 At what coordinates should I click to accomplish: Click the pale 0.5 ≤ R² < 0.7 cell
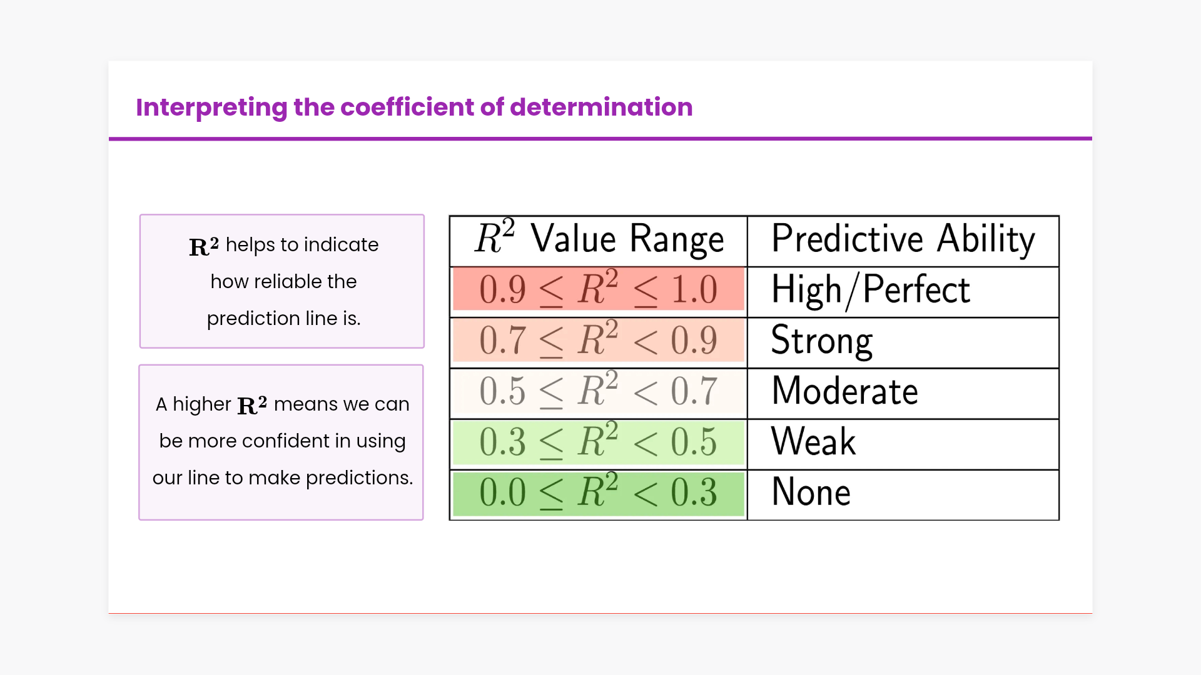(599, 392)
